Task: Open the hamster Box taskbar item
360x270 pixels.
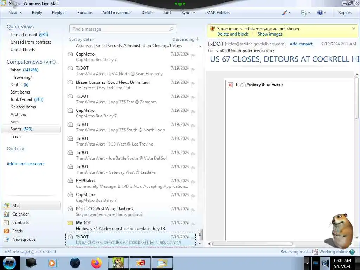Action: coord(118,263)
